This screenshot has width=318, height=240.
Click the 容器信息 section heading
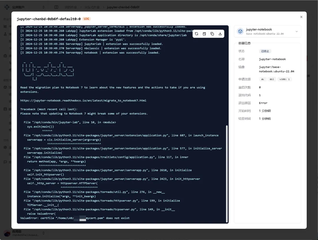click(244, 43)
